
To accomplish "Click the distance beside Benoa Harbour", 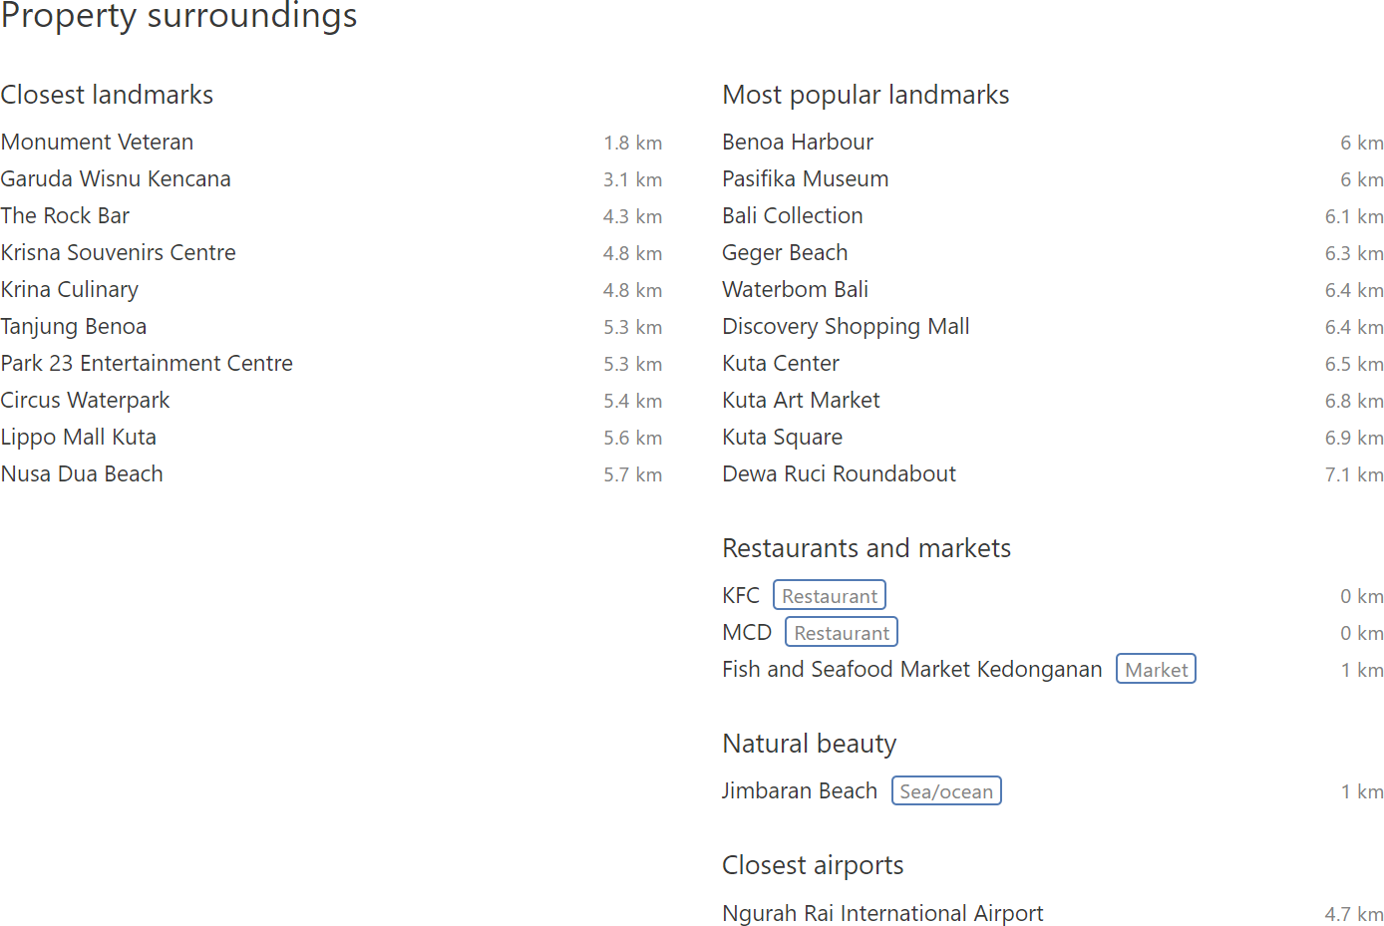I will tap(1362, 144).
